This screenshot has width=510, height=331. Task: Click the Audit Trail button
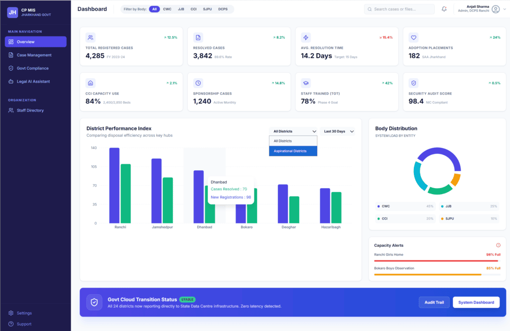pos(434,302)
